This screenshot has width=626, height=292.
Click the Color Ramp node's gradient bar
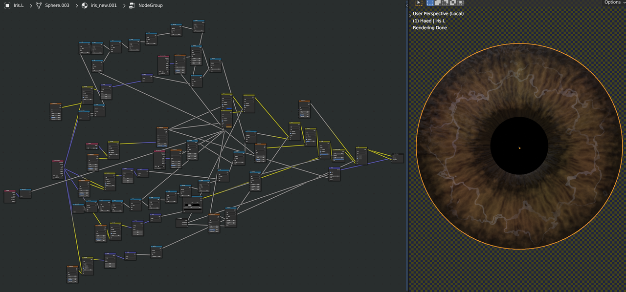pos(193,206)
